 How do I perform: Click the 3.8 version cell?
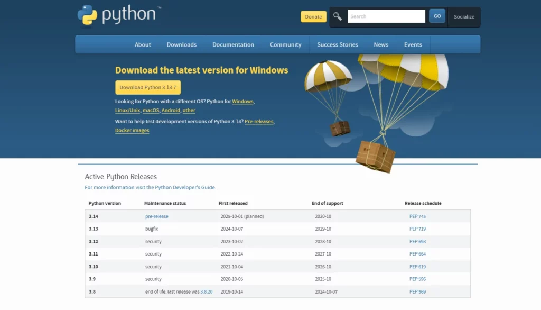point(92,291)
